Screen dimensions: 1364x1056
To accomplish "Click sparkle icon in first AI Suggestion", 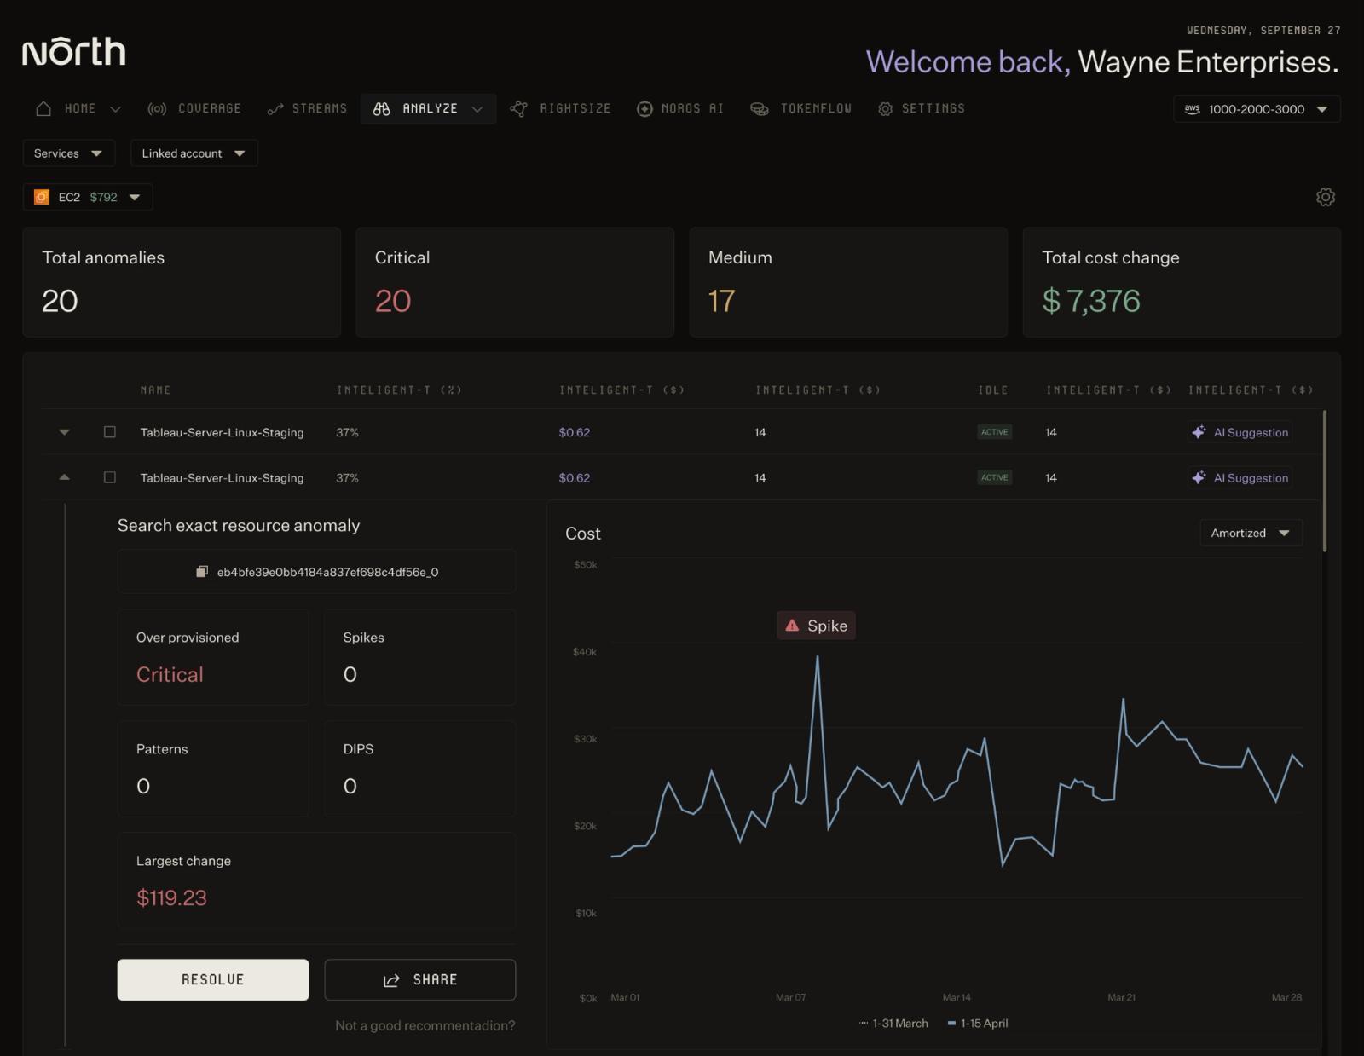I will (x=1199, y=432).
